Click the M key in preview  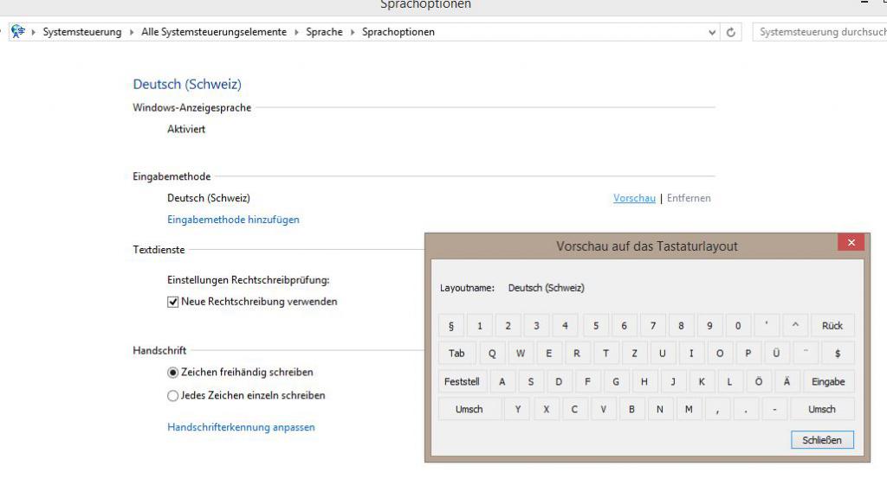pos(689,409)
